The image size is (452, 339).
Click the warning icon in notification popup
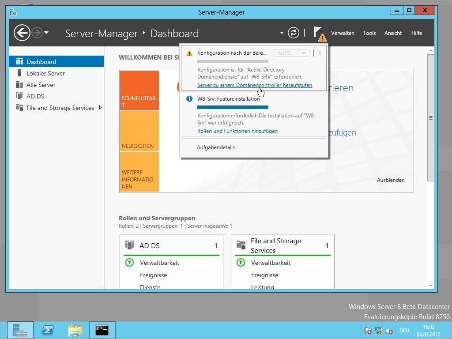click(x=189, y=53)
